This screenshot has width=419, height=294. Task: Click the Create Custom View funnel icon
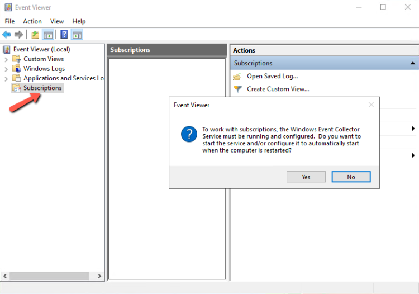point(237,89)
